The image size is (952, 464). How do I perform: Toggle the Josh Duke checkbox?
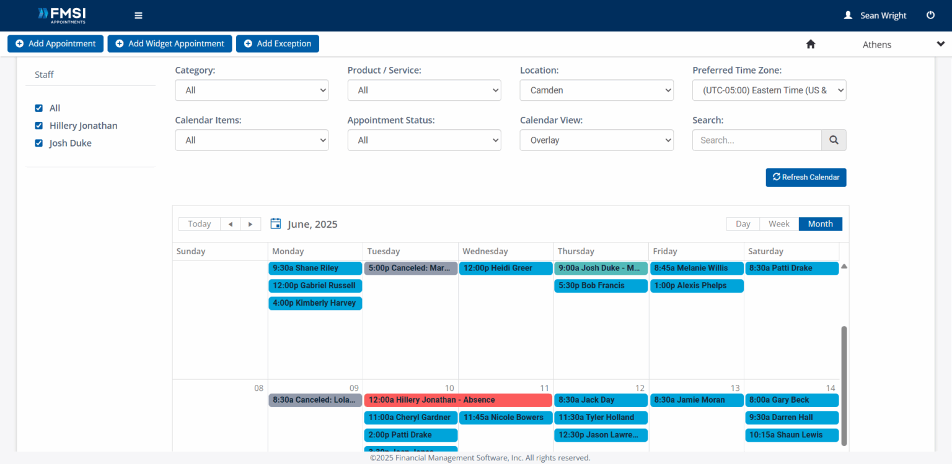pos(39,143)
